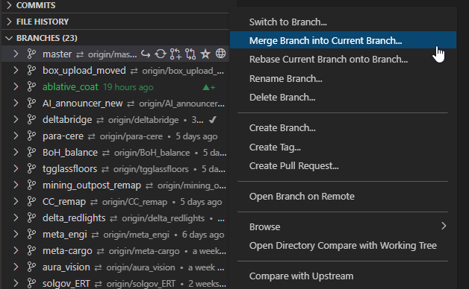Click the branch icon beside delta_redlights

pos(31,218)
